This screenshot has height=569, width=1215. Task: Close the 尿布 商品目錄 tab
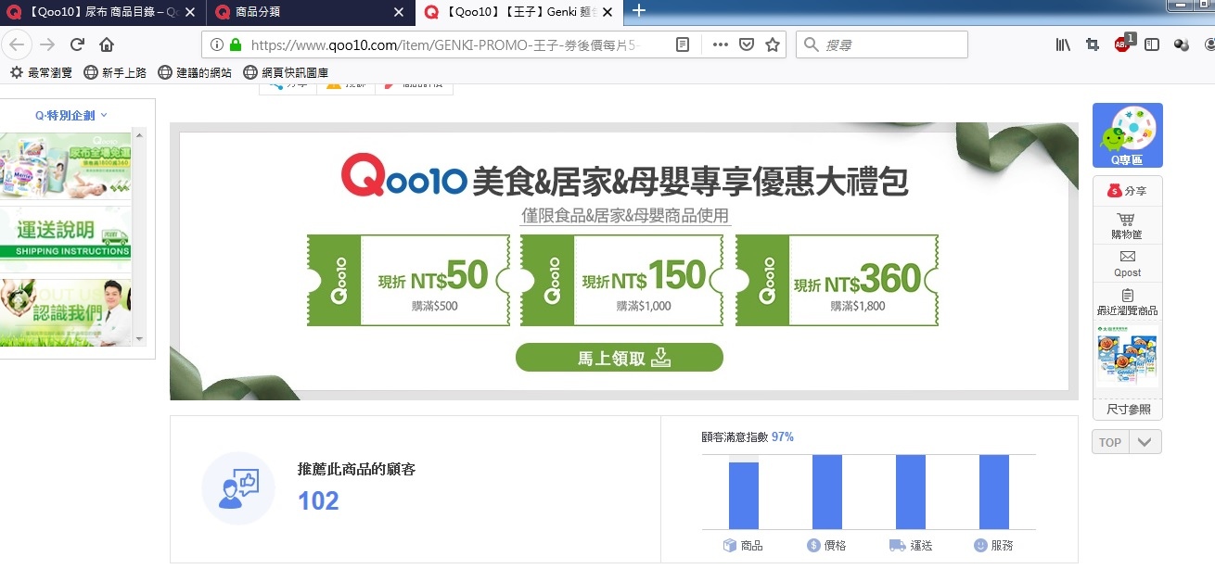190,12
